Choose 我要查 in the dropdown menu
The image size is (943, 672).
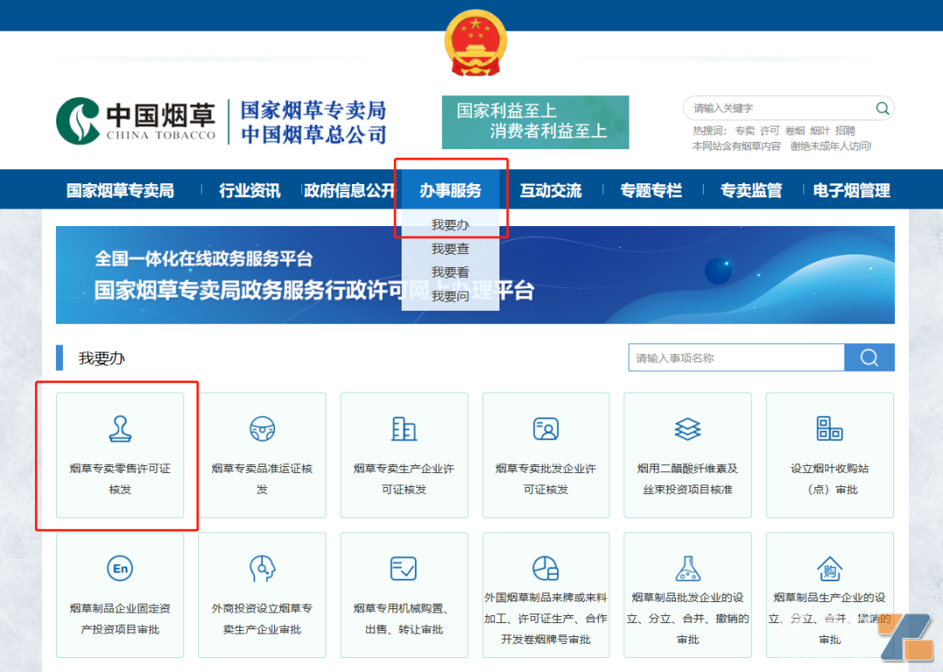click(450, 249)
